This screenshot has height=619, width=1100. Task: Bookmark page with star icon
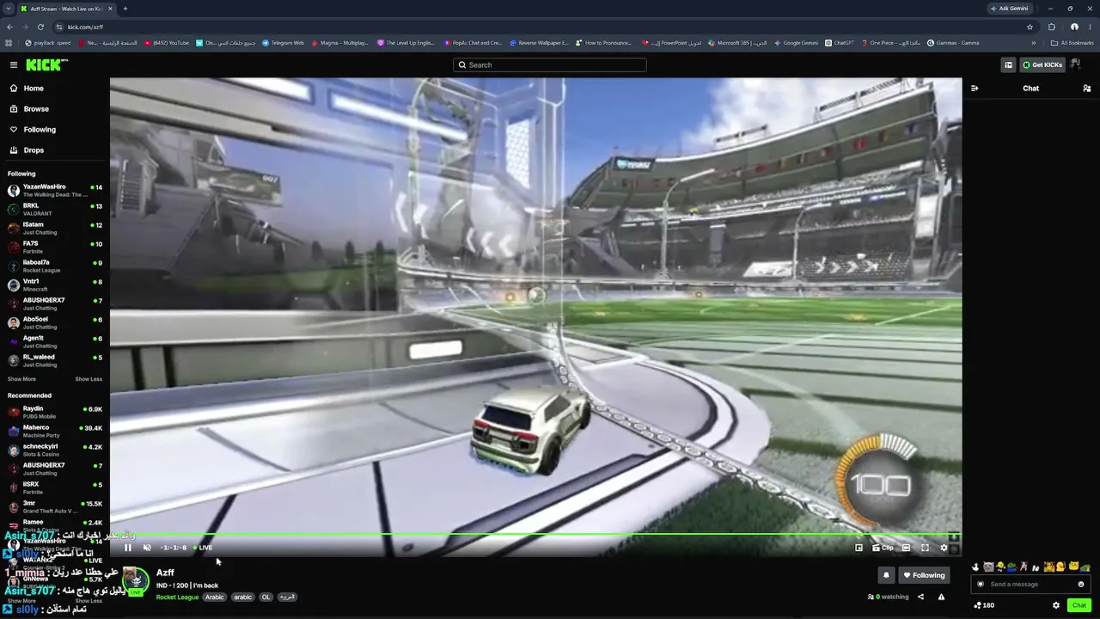[1030, 27]
